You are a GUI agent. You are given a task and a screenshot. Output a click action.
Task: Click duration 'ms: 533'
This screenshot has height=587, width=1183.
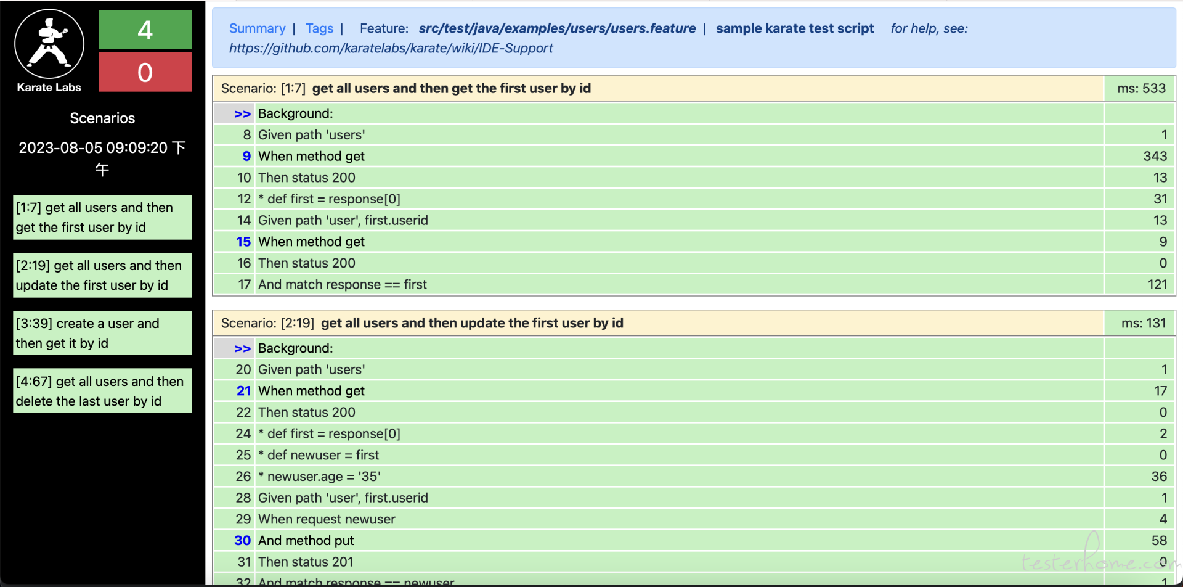tap(1141, 88)
